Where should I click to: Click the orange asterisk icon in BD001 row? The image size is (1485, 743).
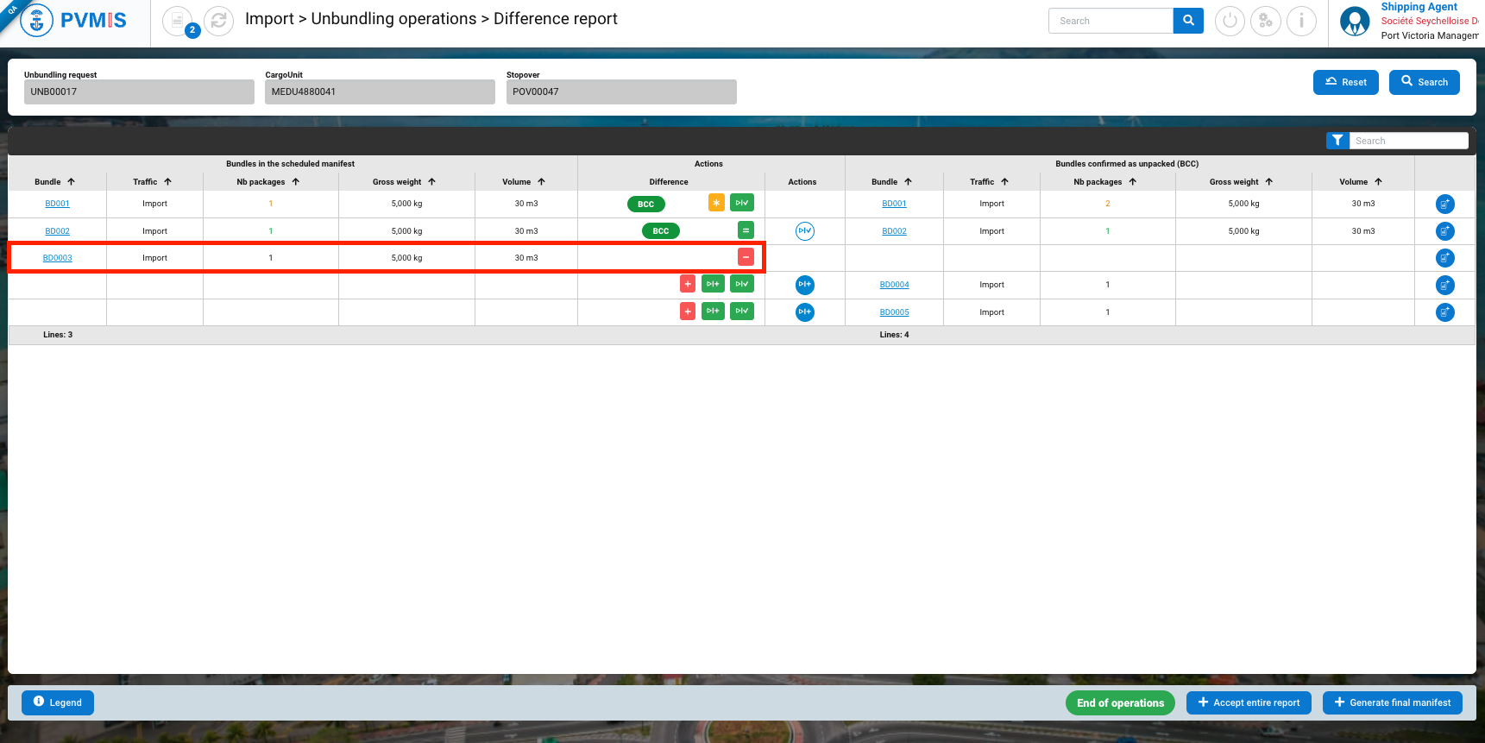click(716, 203)
